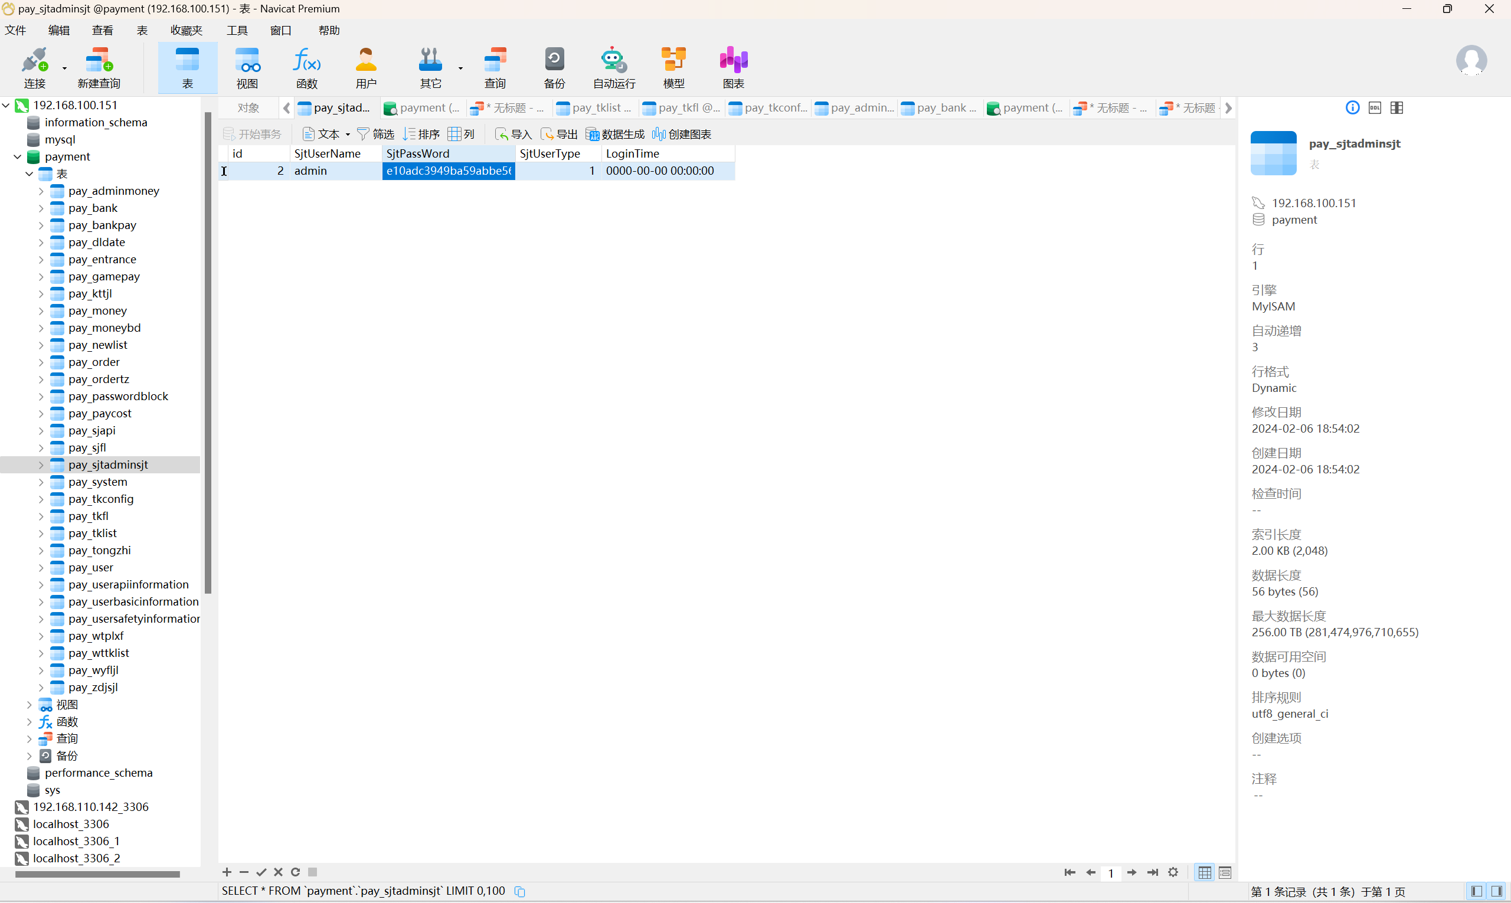The height and width of the screenshot is (903, 1511).
Task: Copy the SQL statement in status bar
Action: coord(519,891)
